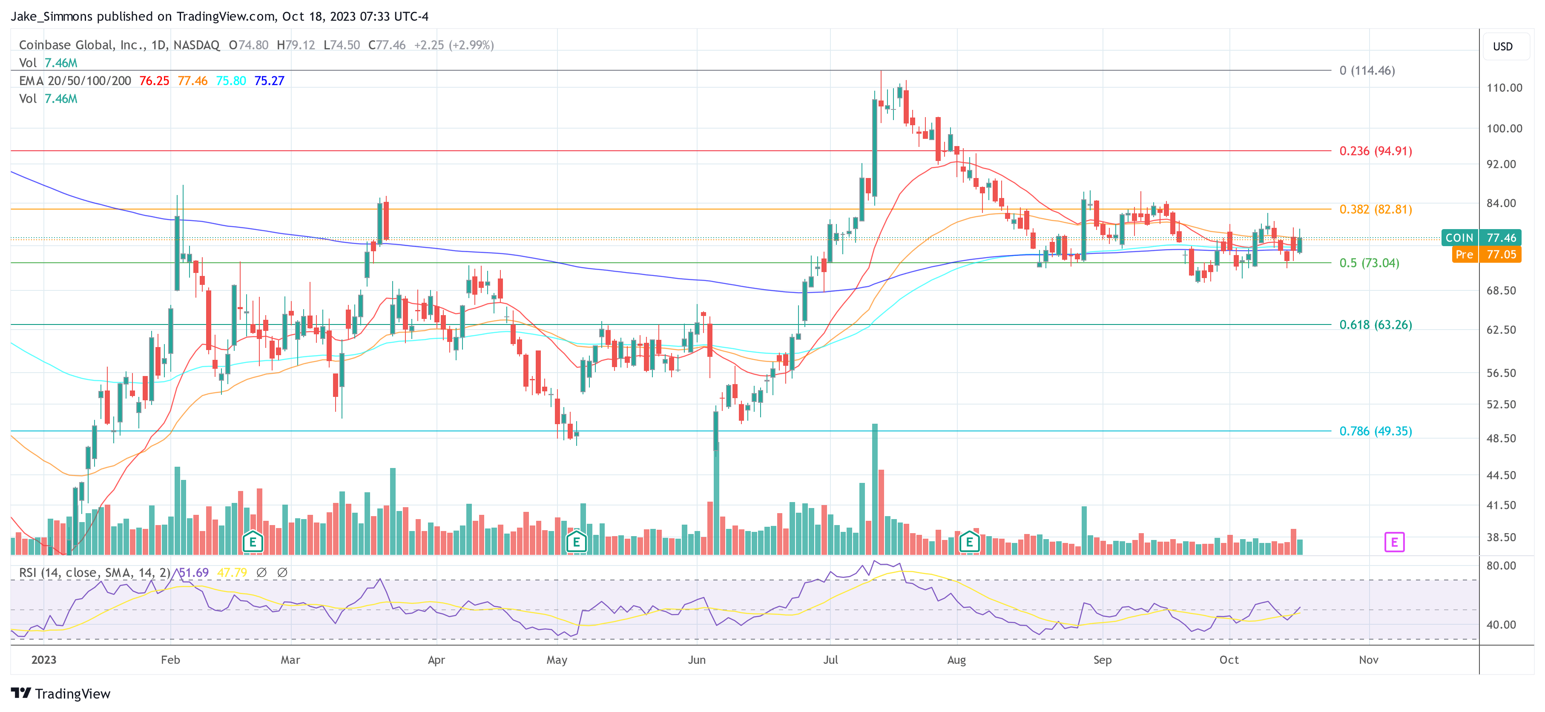Click the RSI value 51.69

pyautogui.click(x=193, y=572)
